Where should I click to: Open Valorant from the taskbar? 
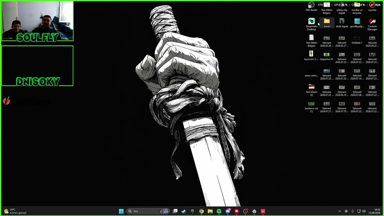pos(263,211)
